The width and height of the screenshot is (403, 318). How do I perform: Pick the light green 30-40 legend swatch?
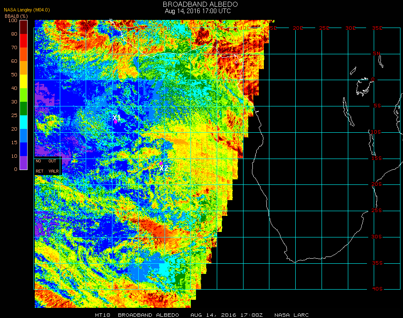point(23,95)
